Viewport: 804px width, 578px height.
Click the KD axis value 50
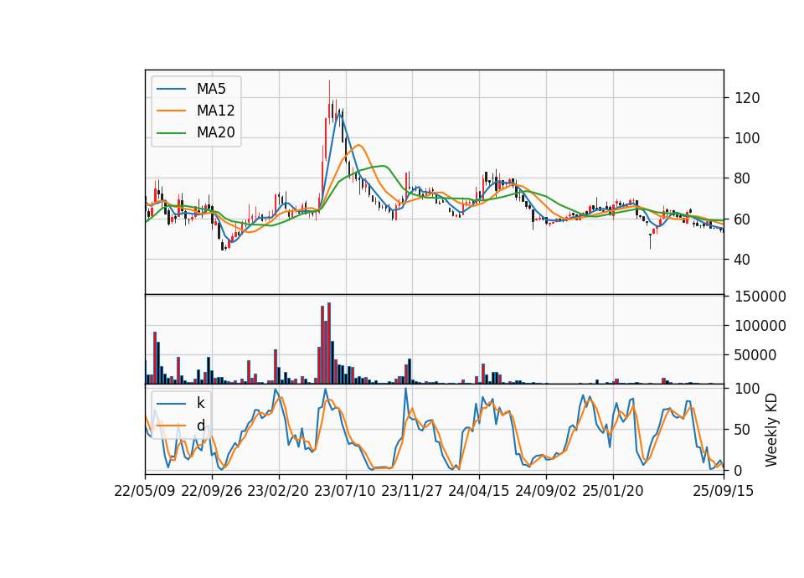pos(743,429)
